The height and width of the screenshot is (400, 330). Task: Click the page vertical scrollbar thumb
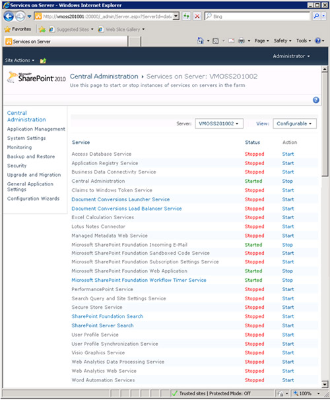click(x=325, y=125)
